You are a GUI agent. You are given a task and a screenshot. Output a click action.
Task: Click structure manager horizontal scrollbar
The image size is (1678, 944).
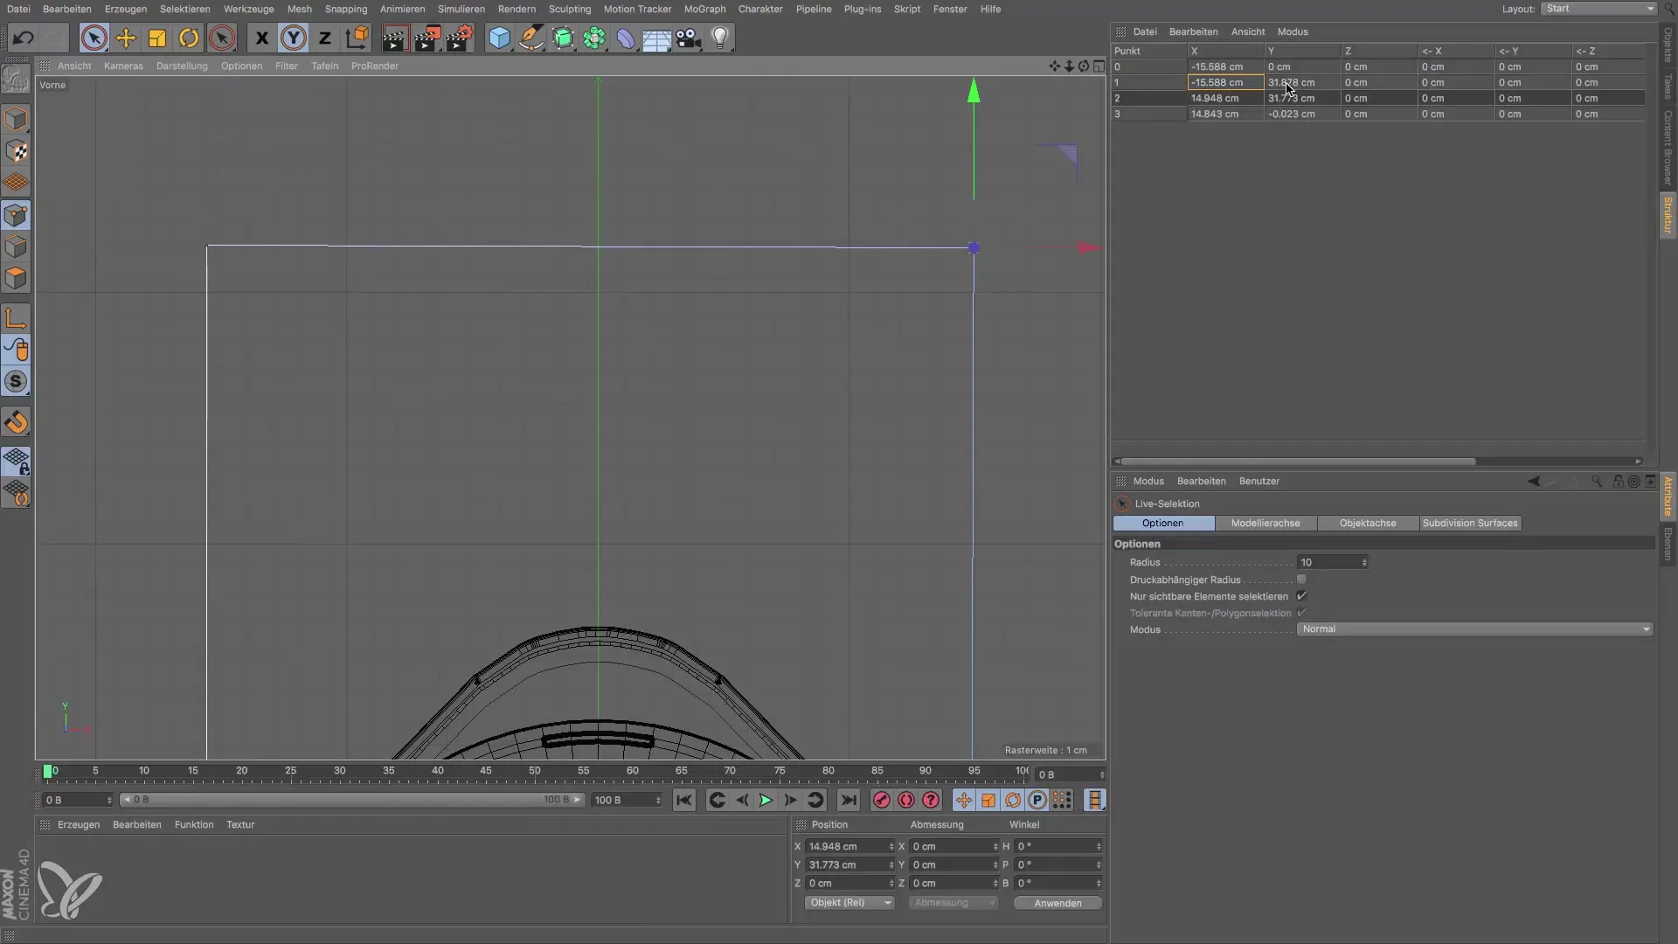(x=1298, y=462)
